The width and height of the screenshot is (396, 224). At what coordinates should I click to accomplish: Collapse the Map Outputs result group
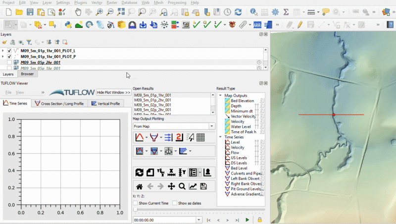coord(220,96)
